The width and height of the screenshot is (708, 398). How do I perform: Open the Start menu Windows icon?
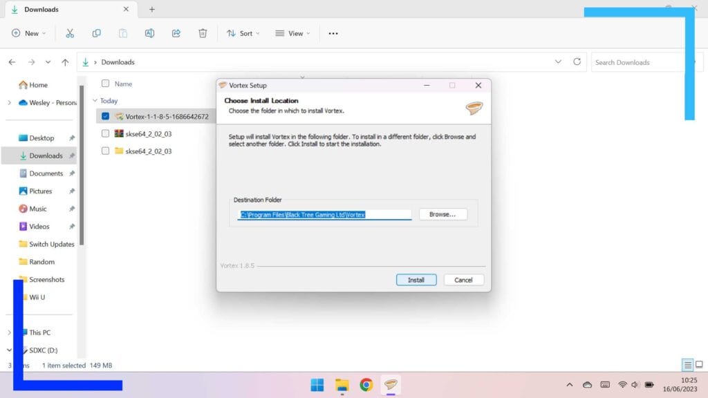317,385
